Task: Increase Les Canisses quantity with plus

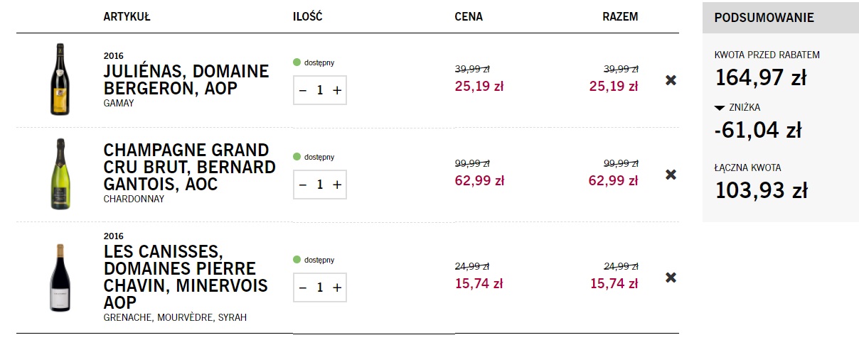Action: click(337, 287)
